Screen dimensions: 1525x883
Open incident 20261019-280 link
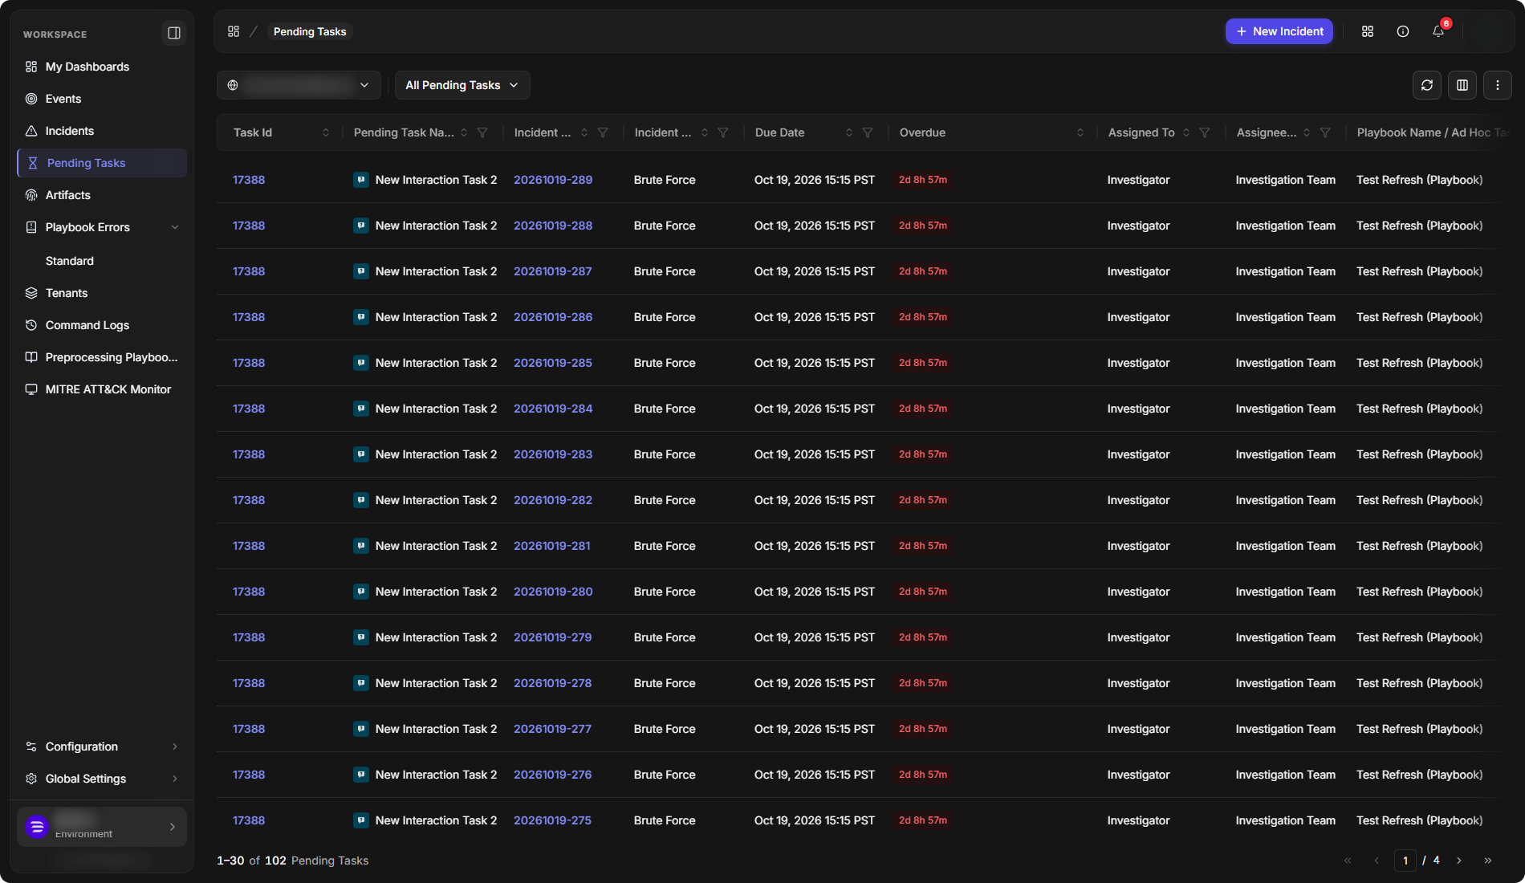coord(553,592)
